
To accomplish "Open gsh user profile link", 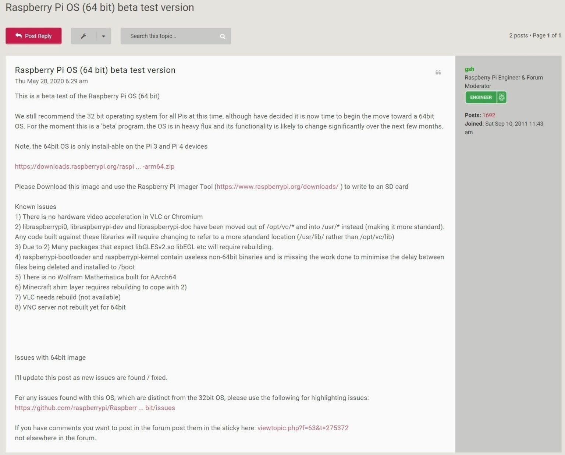I will click(469, 69).
